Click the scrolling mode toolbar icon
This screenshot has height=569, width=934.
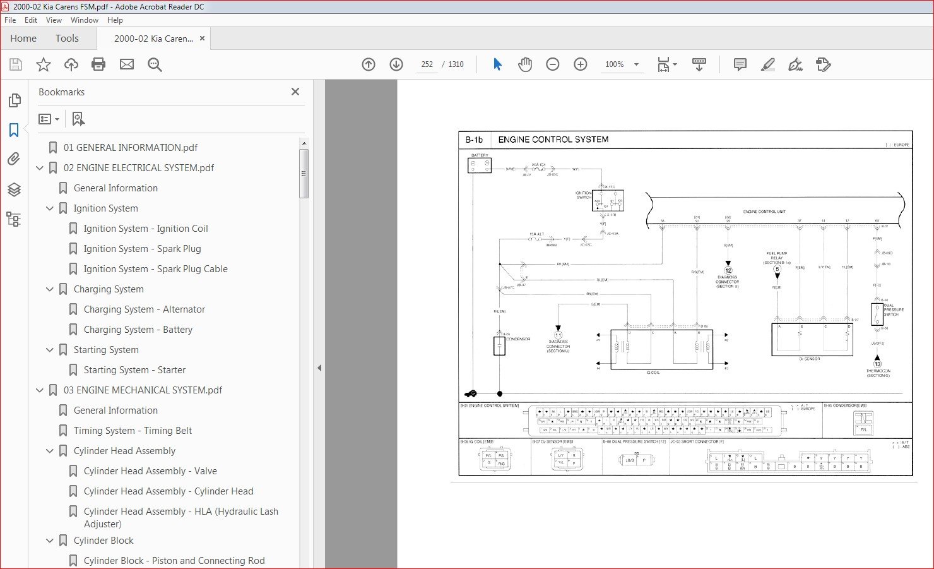click(x=699, y=64)
